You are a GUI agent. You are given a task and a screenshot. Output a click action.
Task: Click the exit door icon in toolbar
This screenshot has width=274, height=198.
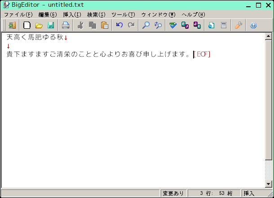(x=12, y=25)
